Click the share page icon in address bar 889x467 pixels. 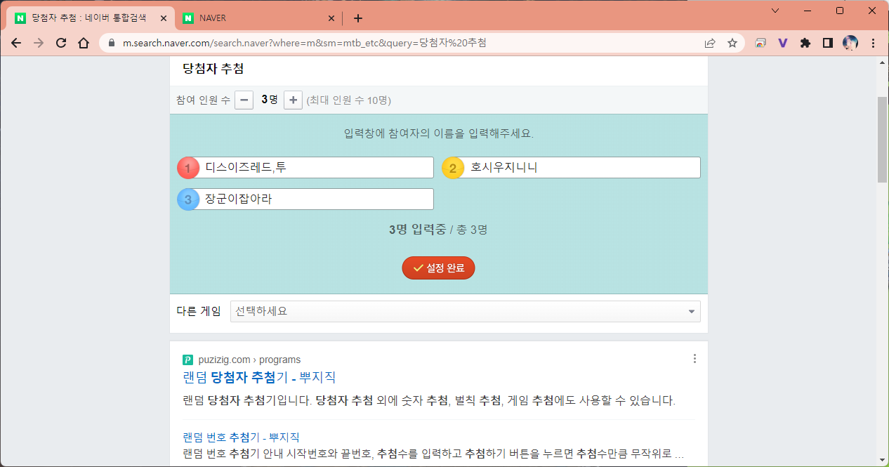point(710,43)
